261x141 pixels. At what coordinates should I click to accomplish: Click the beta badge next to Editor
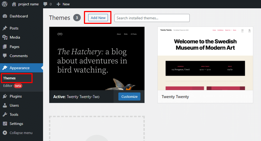click(x=18, y=86)
